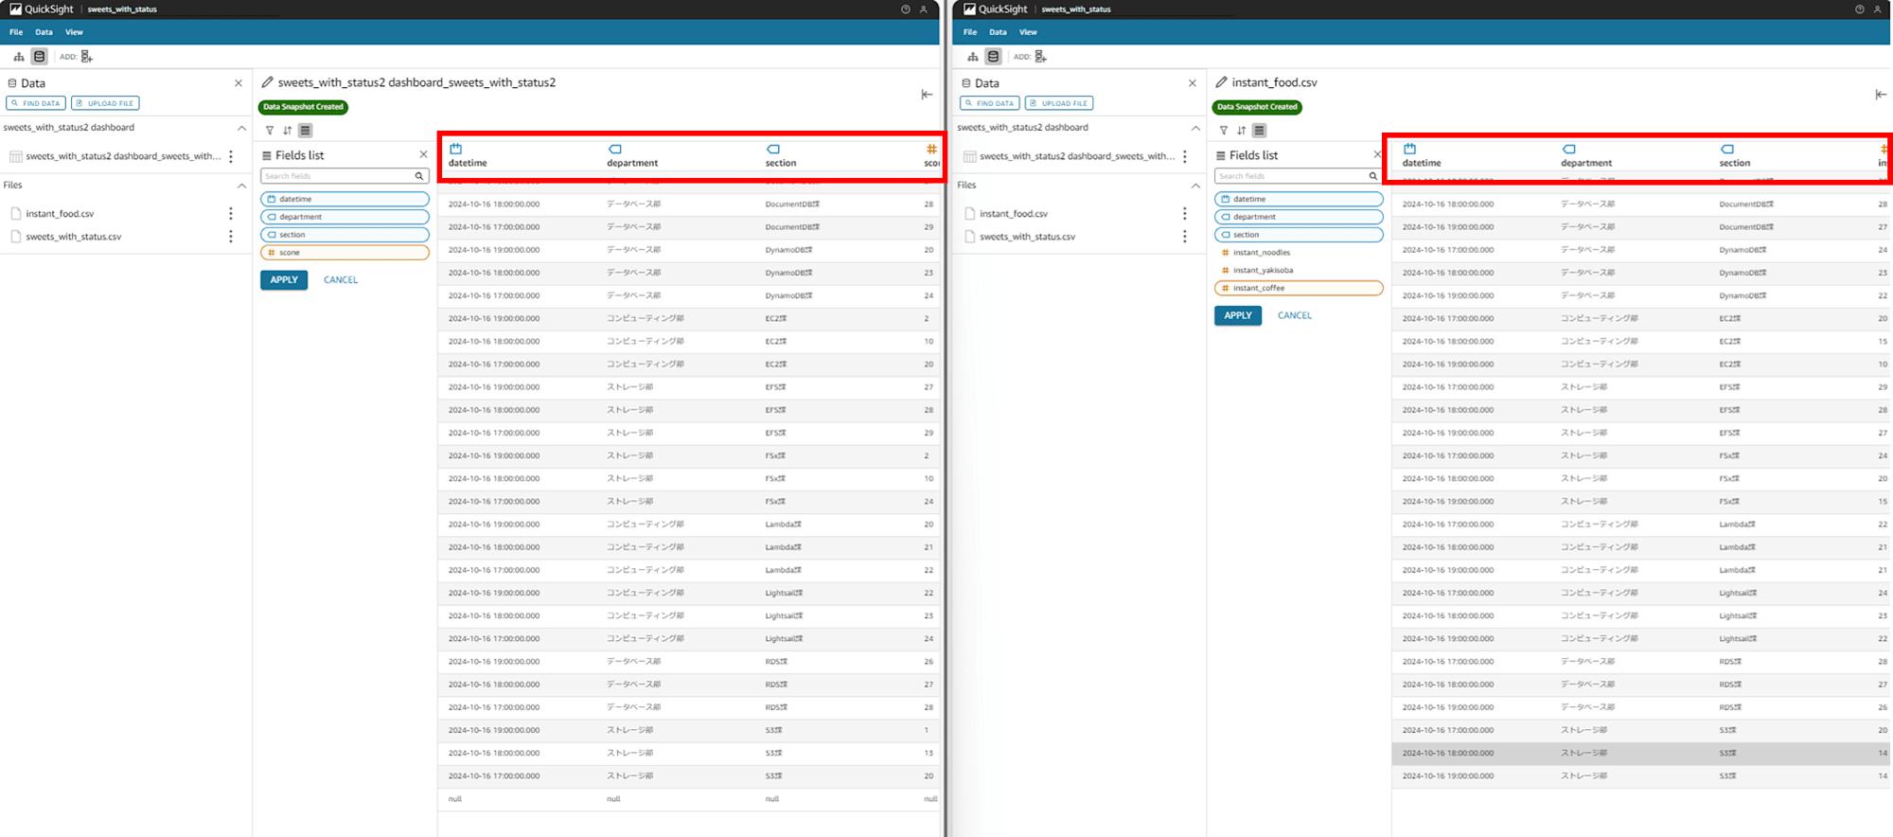Click FIND DATA button in right window
1893x837 pixels.
point(990,103)
